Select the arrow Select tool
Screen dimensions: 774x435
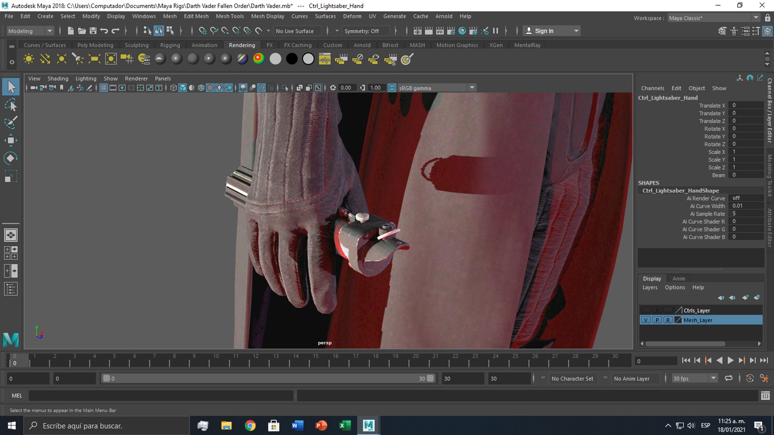[x=11, y=87]
